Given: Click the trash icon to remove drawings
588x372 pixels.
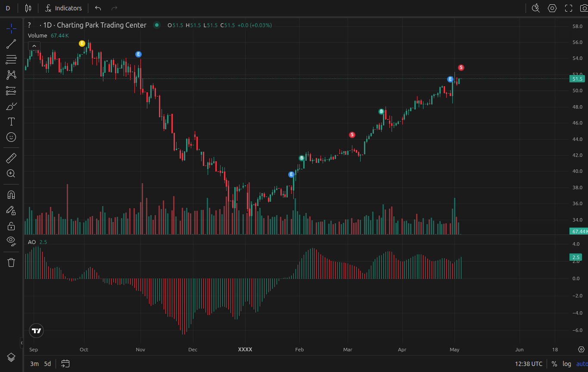Looking at the screenshot, I should point(11,263).
